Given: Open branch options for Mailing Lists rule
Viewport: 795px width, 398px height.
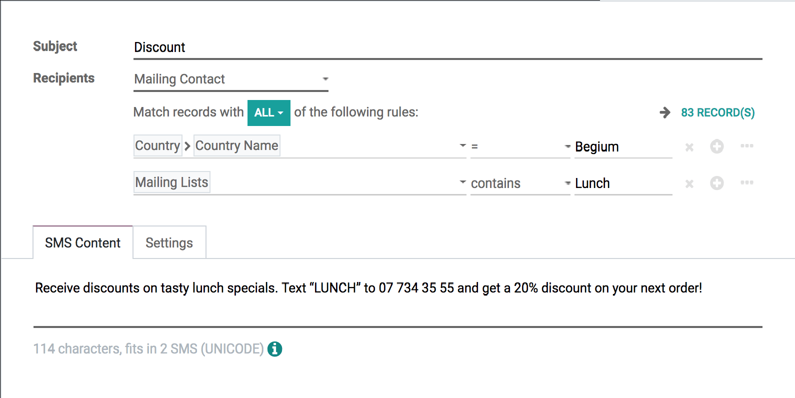Looking at the screenshot, I should click(747, 182).
